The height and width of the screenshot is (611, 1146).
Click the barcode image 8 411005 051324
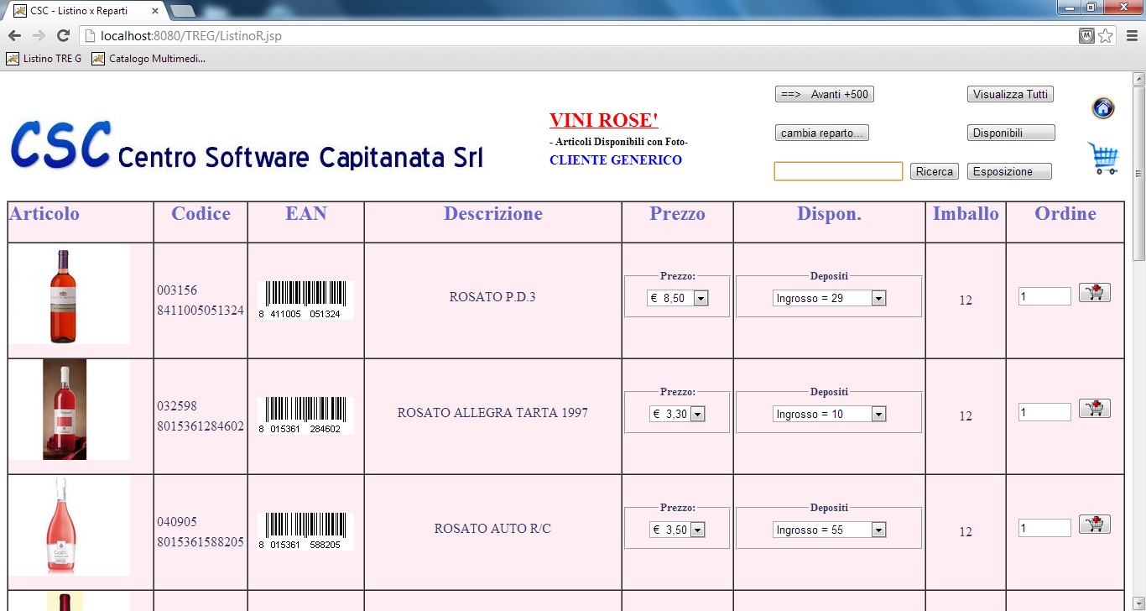pyautogui.click(x=306, y=300)
